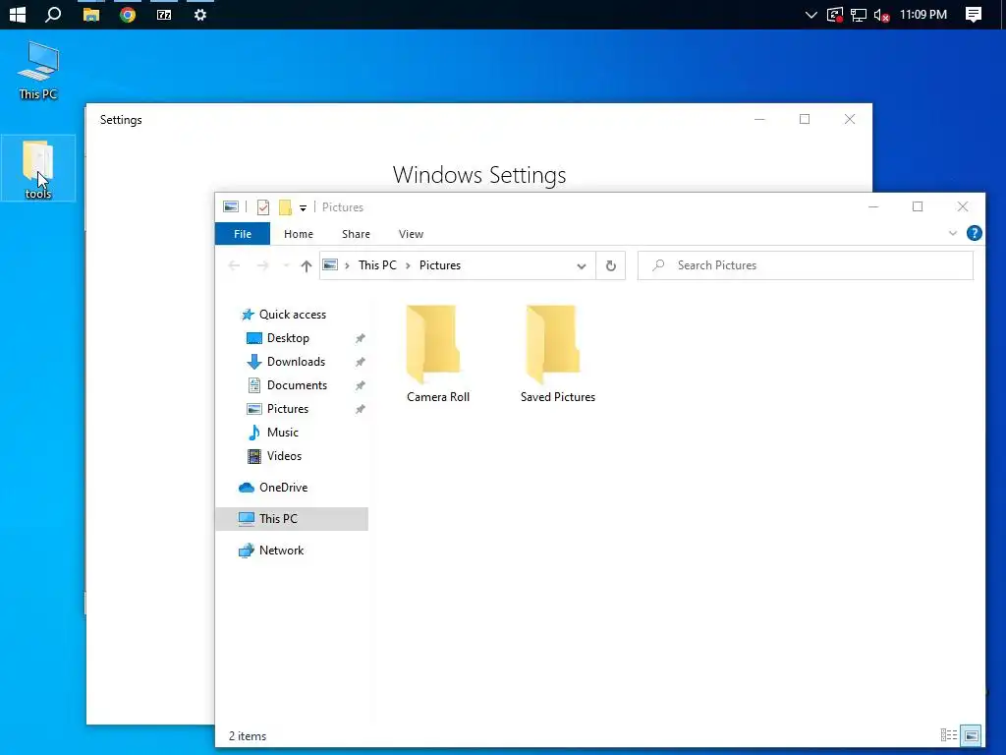
Task: Open the File tab in Explorer
Action: 243,234
